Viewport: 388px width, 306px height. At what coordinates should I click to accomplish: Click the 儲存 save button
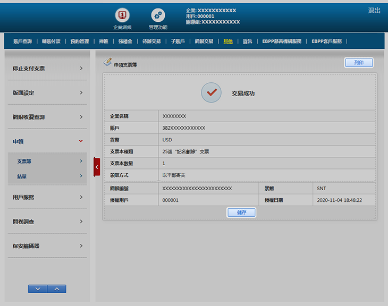pyautogui.click(x=241, y=212)
